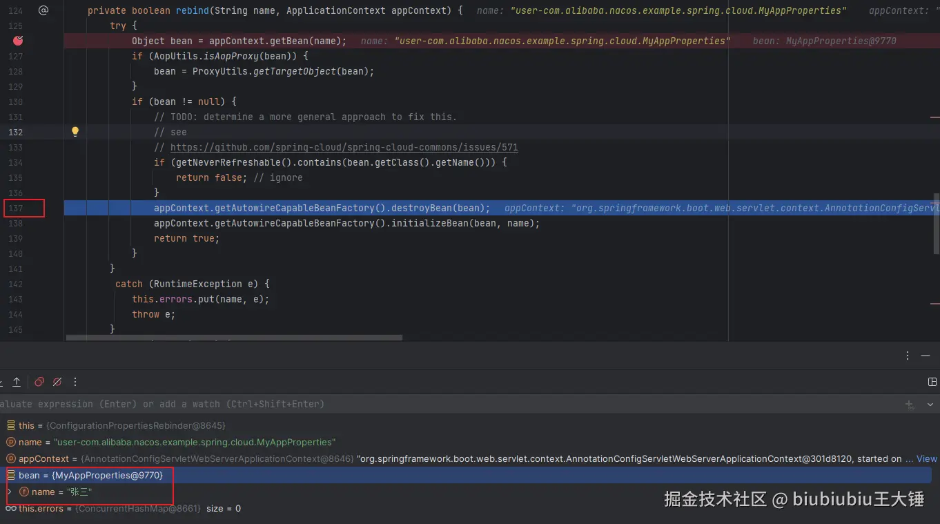
Task: Expand the evaluate expression history dropdown
Action: click(930, 405)
